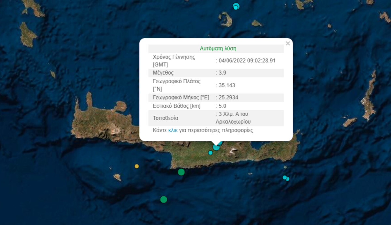Image resolution: width=391 pixels, height=225 pixels.
Task: Open the κλικ link for more information
Action: [173, 130]
